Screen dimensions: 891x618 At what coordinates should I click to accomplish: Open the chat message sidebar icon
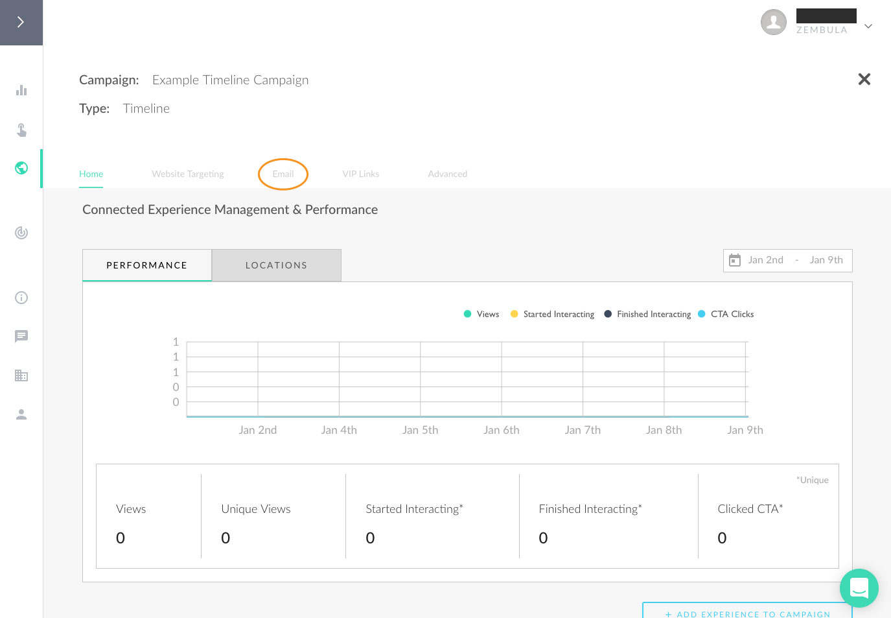click(21, 336)
